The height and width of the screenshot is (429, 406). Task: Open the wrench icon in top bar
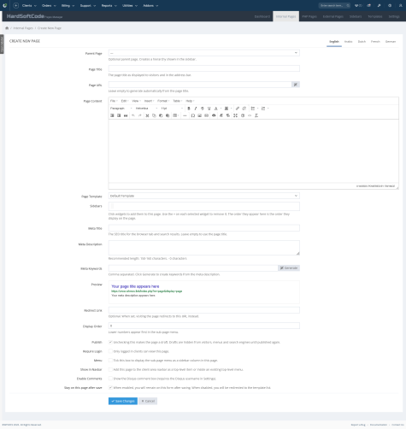[x=380, y=5]
